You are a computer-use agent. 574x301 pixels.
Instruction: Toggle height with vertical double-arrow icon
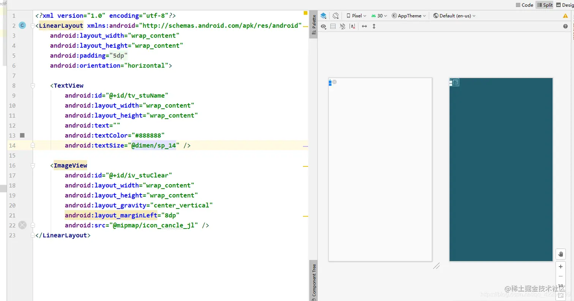374,27
